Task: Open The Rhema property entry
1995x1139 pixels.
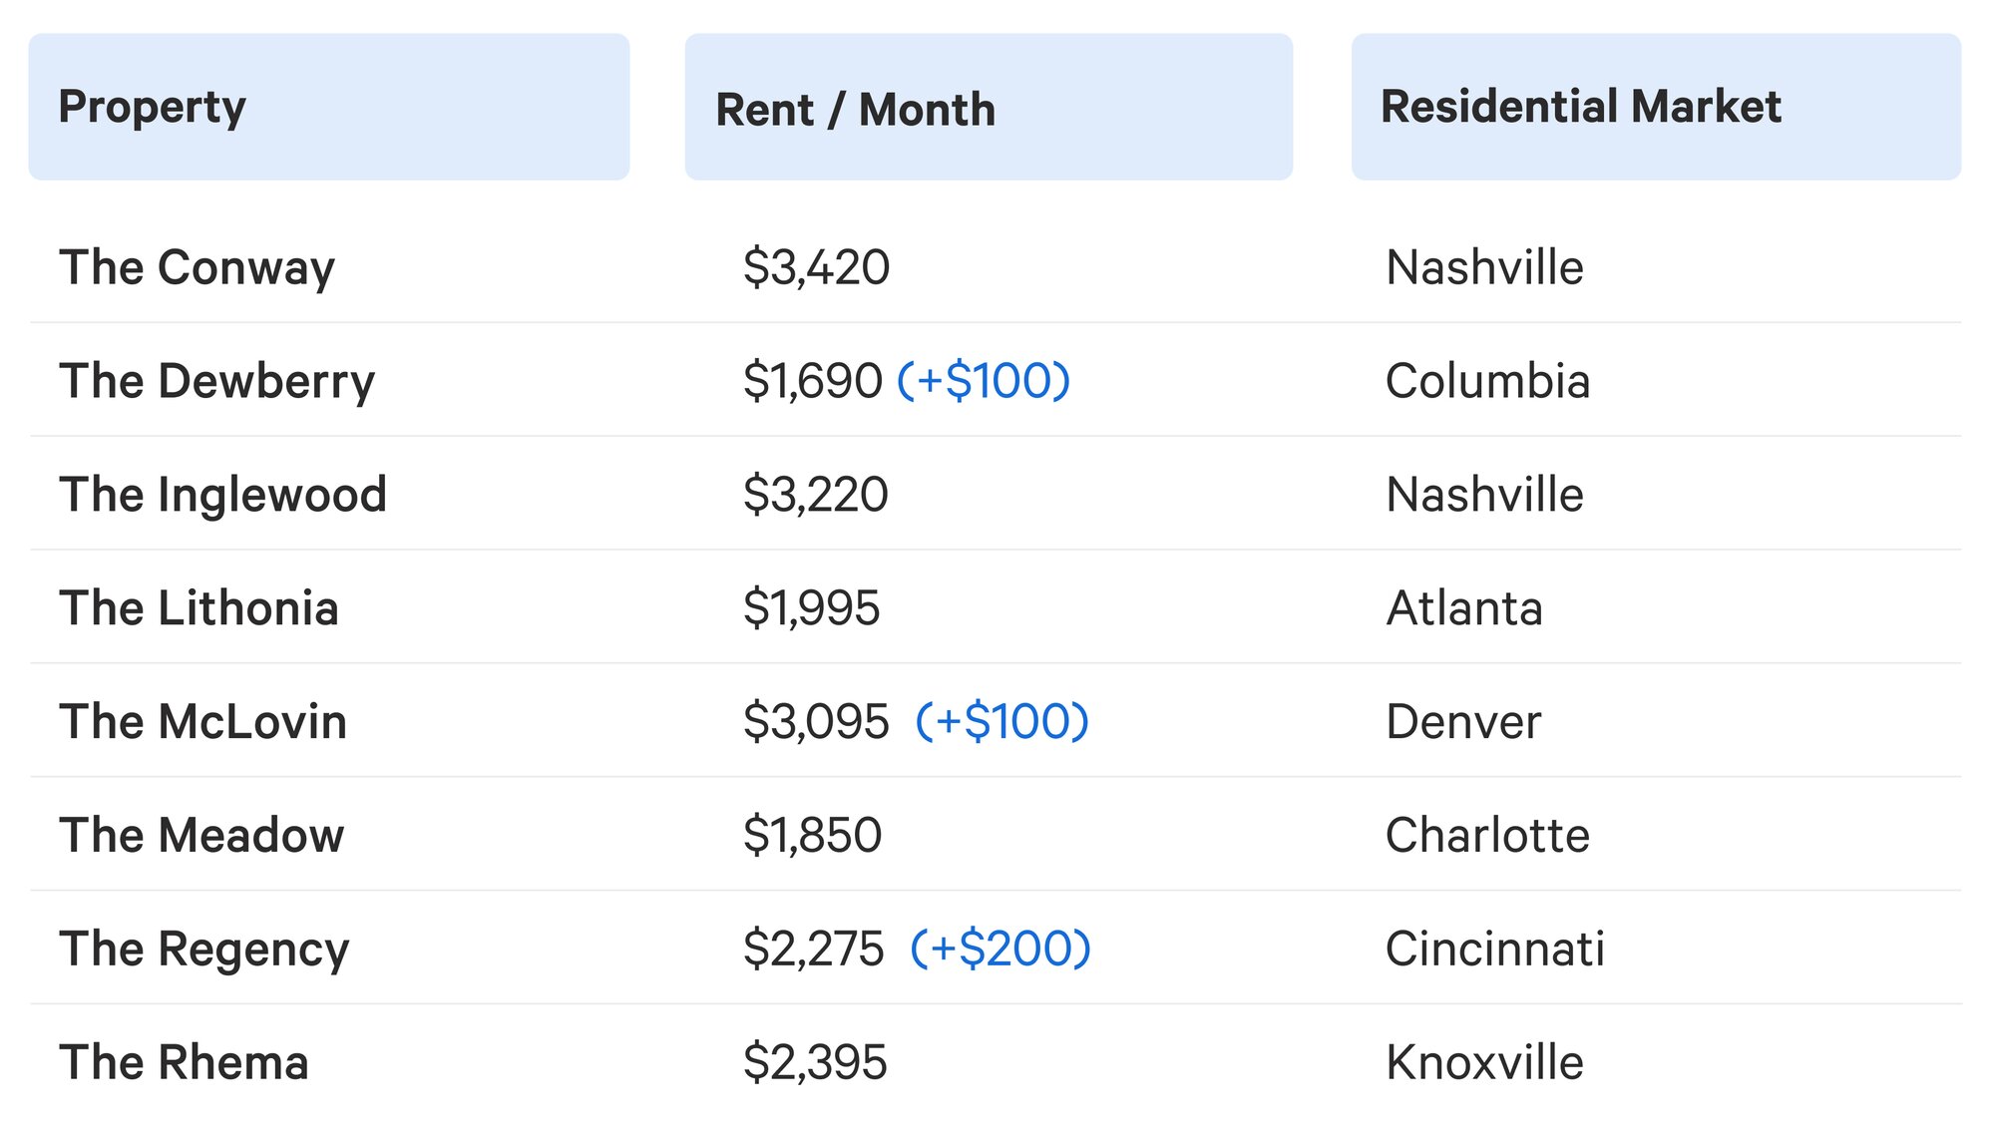Action: [185, 1062]
